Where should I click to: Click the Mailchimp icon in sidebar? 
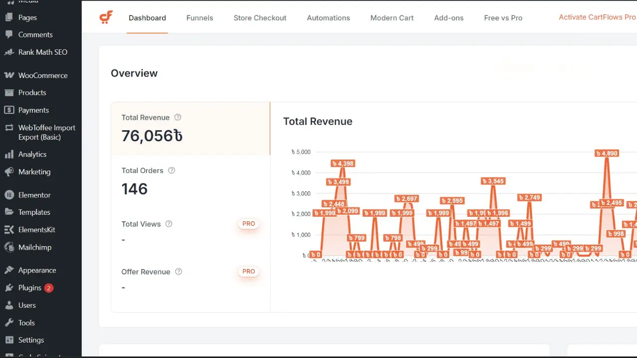click(x=9, y=247)
